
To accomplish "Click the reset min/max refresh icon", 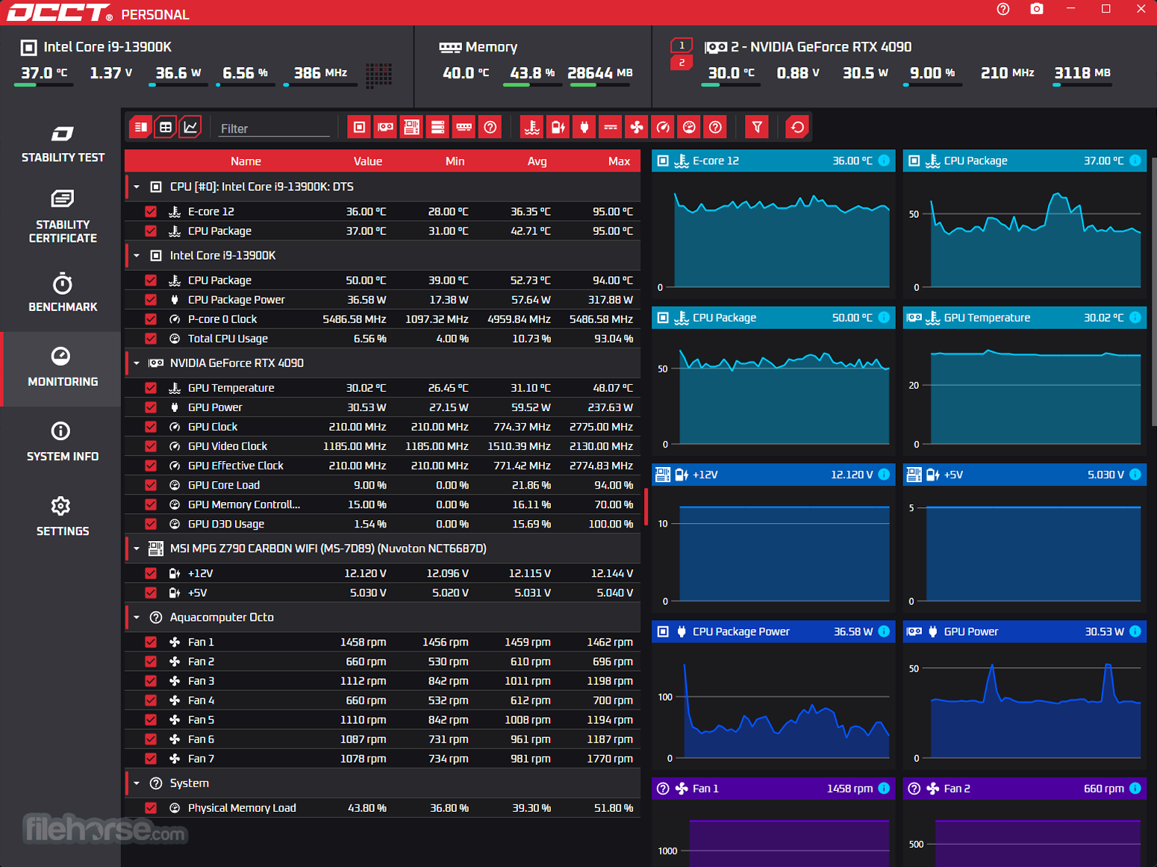I will 797,127.
